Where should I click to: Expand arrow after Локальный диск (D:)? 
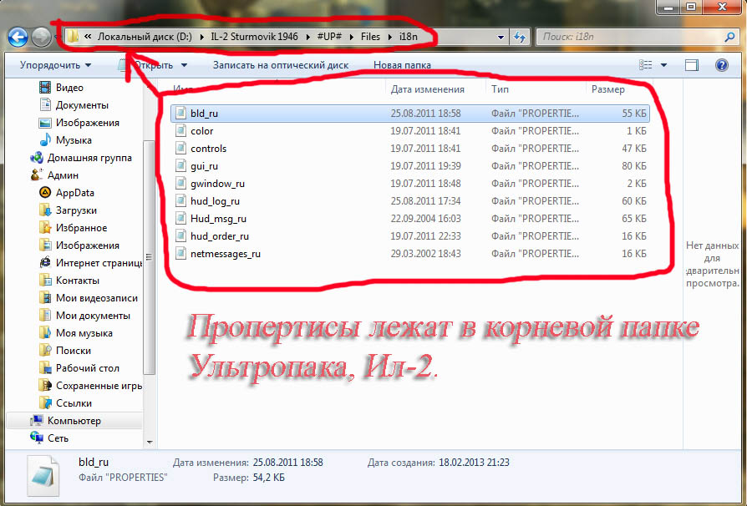tap(201, 37)
